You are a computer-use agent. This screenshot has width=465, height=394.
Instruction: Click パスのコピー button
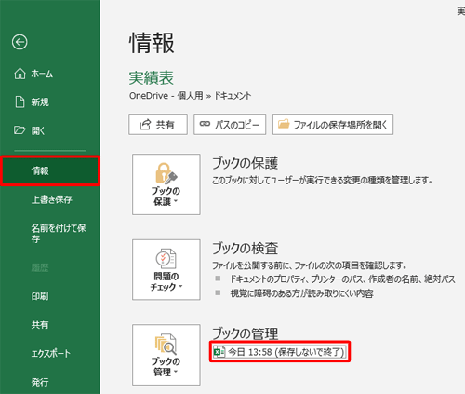(230, 125)
